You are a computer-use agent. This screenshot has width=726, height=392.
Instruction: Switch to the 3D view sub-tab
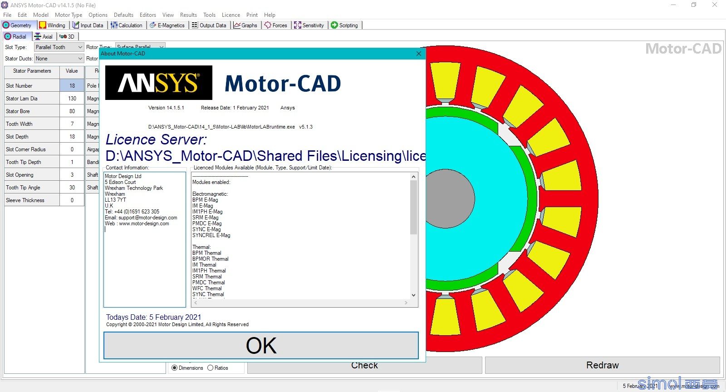pyautogui.click(x=67, y=37)
